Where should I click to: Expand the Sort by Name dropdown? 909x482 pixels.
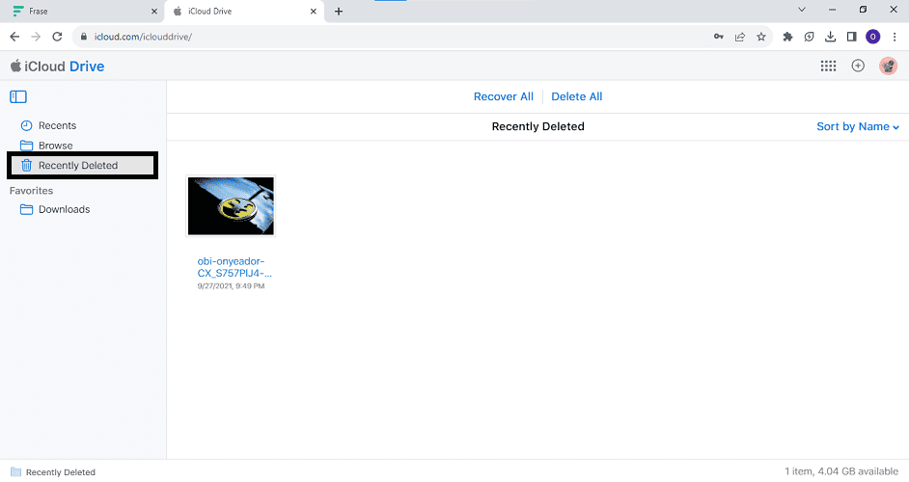[857, 127]
